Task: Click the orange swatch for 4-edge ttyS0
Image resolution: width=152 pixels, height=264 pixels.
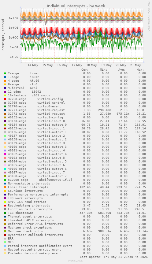Action: point(5,81)
